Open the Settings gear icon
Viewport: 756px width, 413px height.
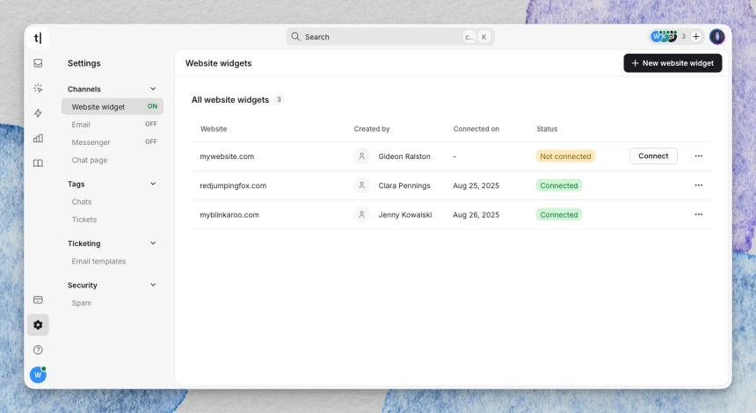[x=38, y=325]
